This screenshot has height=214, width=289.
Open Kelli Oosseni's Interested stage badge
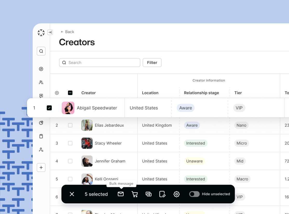point(196,179)
